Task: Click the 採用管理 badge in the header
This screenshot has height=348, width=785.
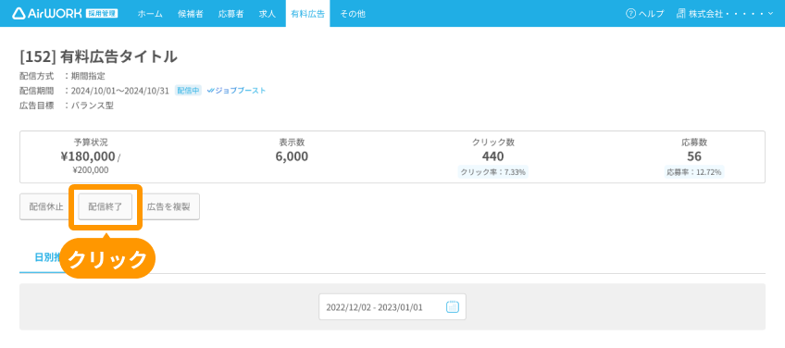Action: [102, 14]
